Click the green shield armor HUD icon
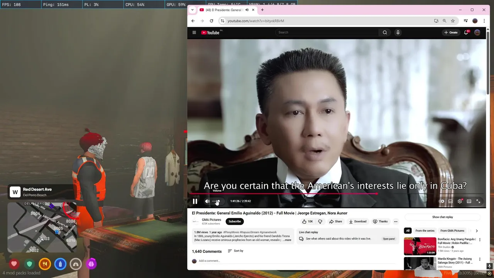The width and height of the screenshot is (494, 278). click(x=29, y=264)
